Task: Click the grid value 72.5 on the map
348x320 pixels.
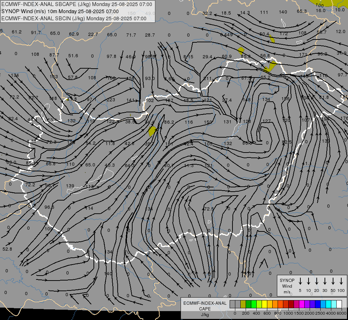Action: coord(209,209)
